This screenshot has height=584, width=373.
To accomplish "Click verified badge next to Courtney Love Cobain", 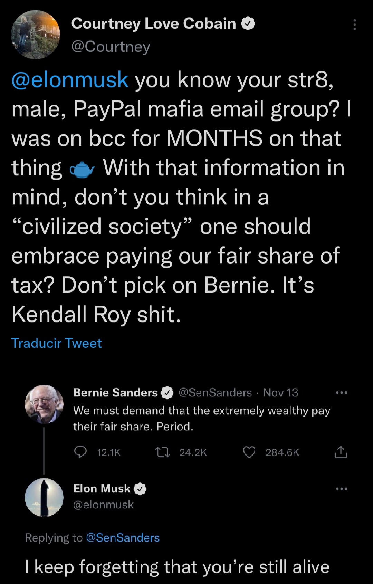I will coord(248,23).
